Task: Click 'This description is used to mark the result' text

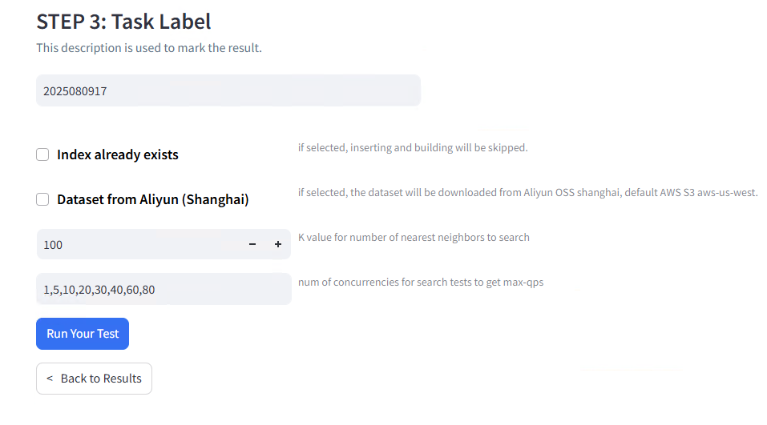Action: 149,48
